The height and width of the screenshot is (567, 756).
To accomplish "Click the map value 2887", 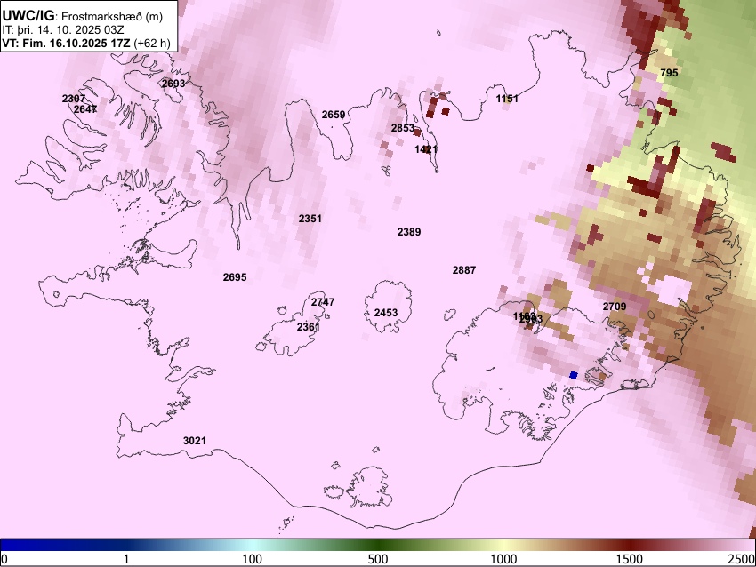I will coord(464,270).
